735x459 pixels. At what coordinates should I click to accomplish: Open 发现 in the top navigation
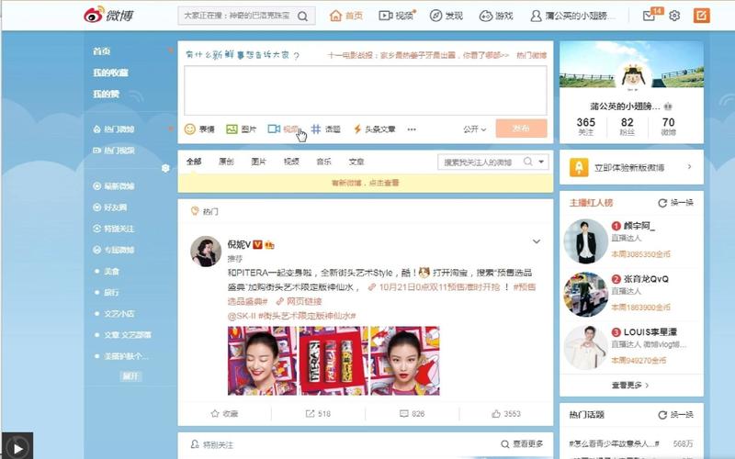[x=447, y=16]
